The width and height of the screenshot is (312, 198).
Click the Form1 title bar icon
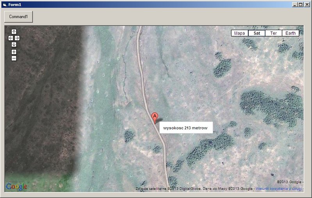[x=5, y=5]
